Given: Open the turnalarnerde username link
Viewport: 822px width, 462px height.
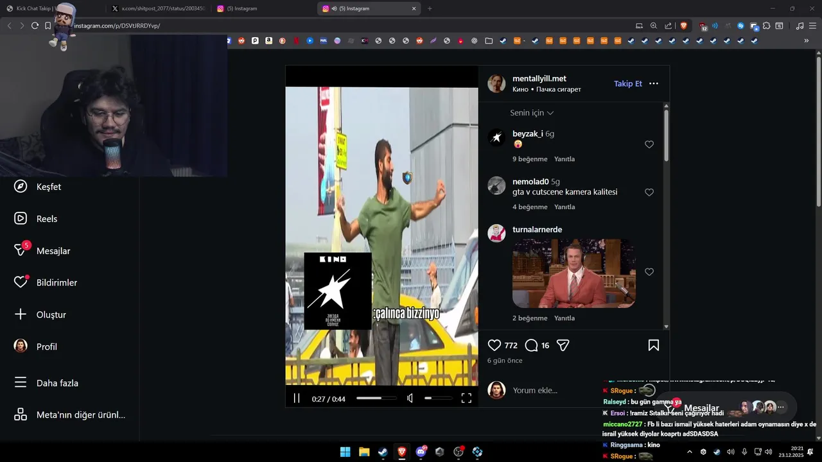Looking at the screenshot, I should click(x=538, y=230).
